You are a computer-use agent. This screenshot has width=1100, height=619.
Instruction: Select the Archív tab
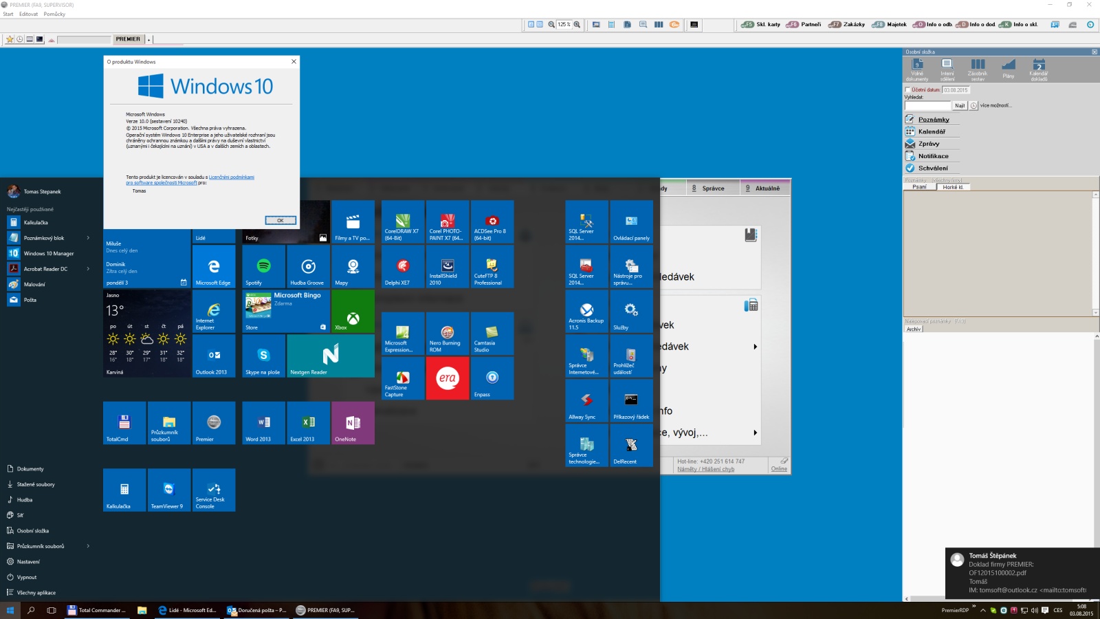point(914,329)
